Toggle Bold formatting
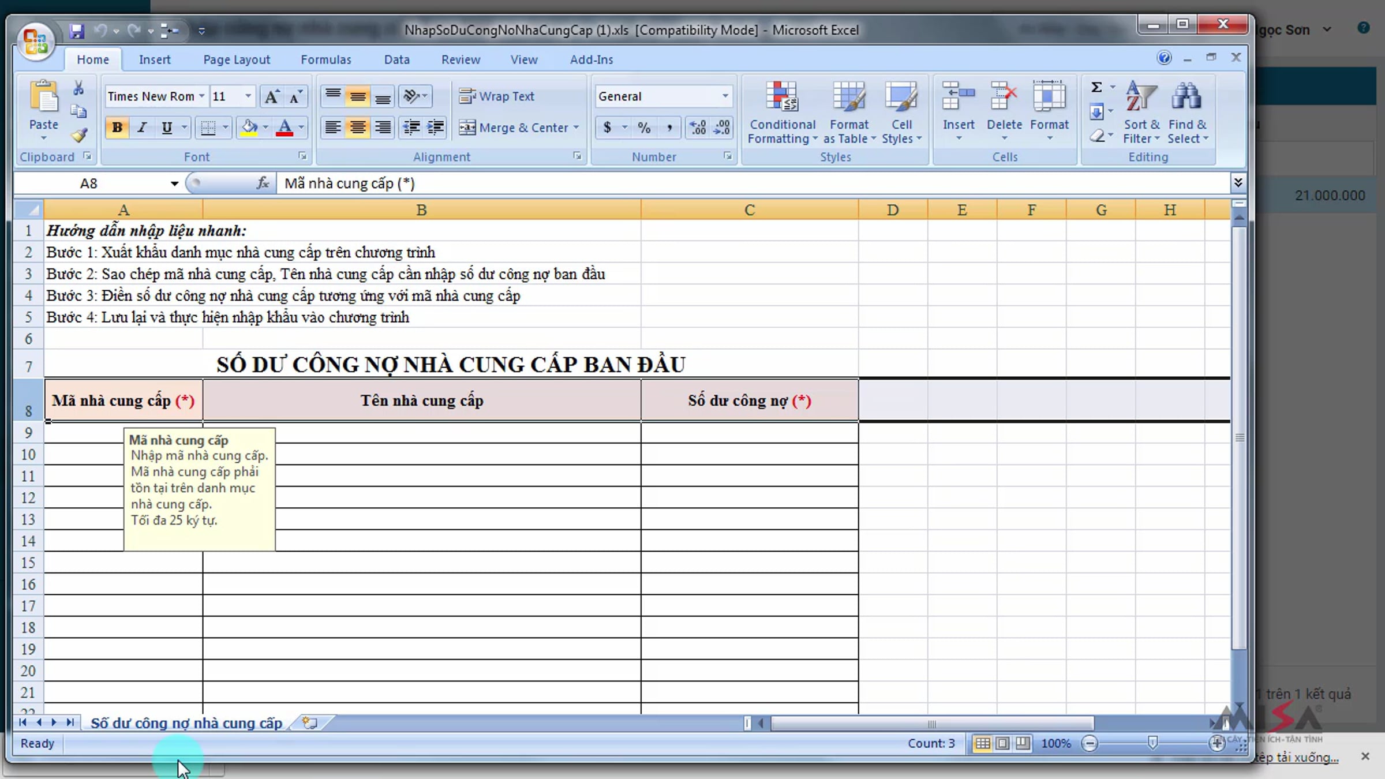This screenshot has width=1385, height=779. click(117, 128)
